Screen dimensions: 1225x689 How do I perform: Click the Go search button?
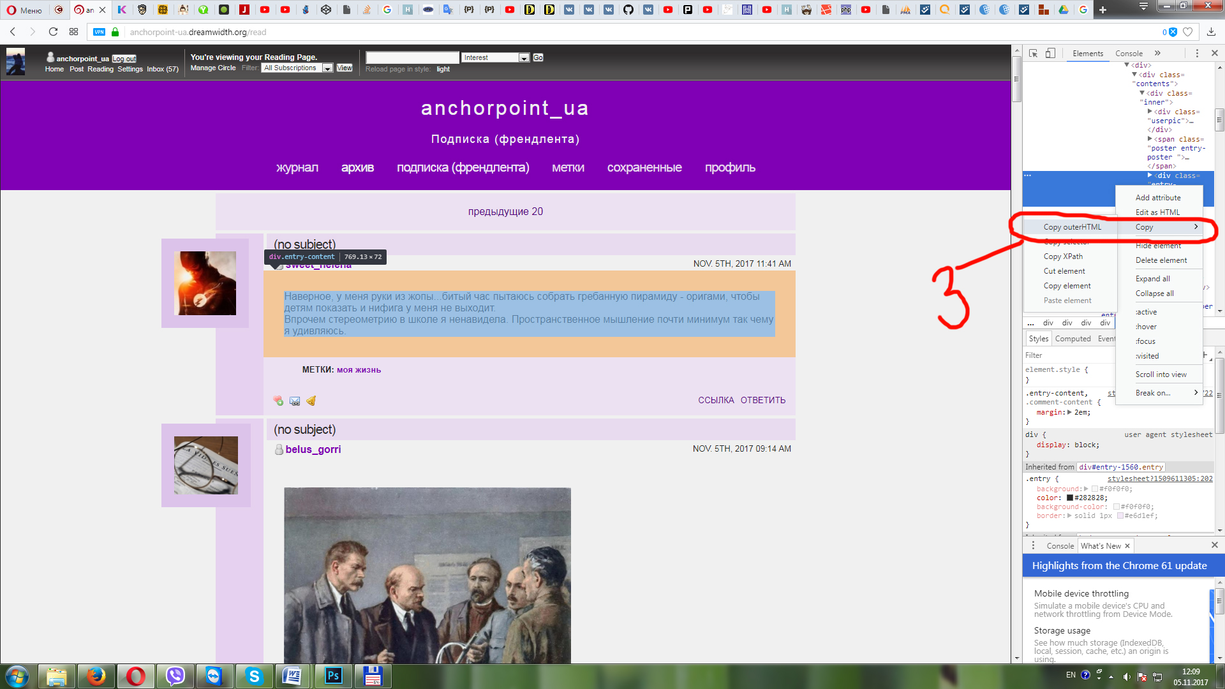[x=538, y=57]
